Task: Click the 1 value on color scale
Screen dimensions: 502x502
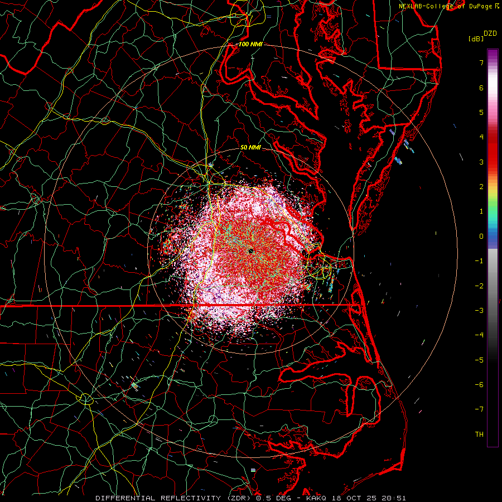Action: [481, 211]
